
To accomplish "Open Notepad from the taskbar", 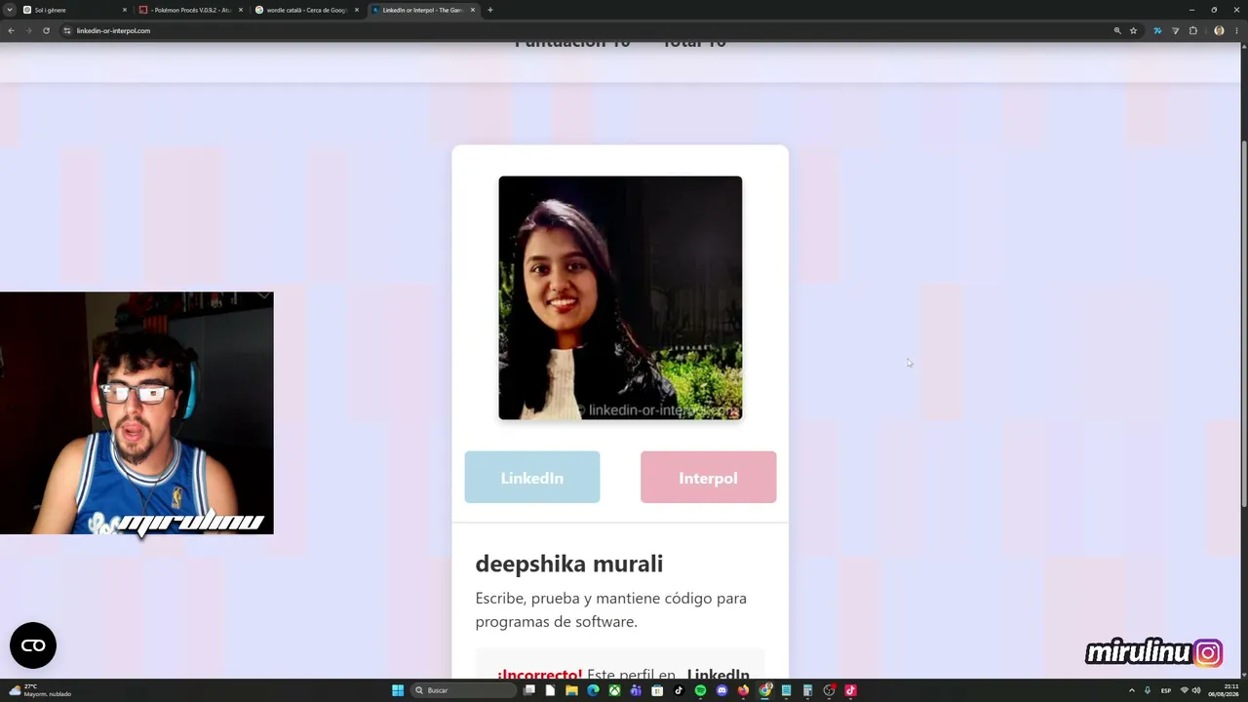I will (x=786, y=690).
